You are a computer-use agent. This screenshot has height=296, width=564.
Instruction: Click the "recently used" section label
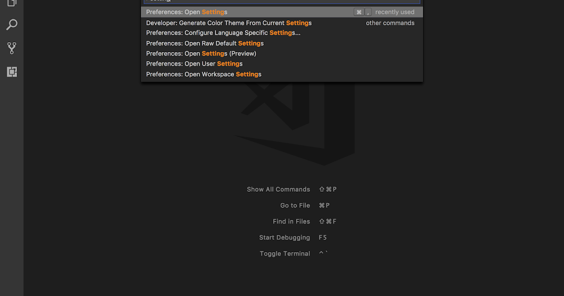click(x=395, y=12)
